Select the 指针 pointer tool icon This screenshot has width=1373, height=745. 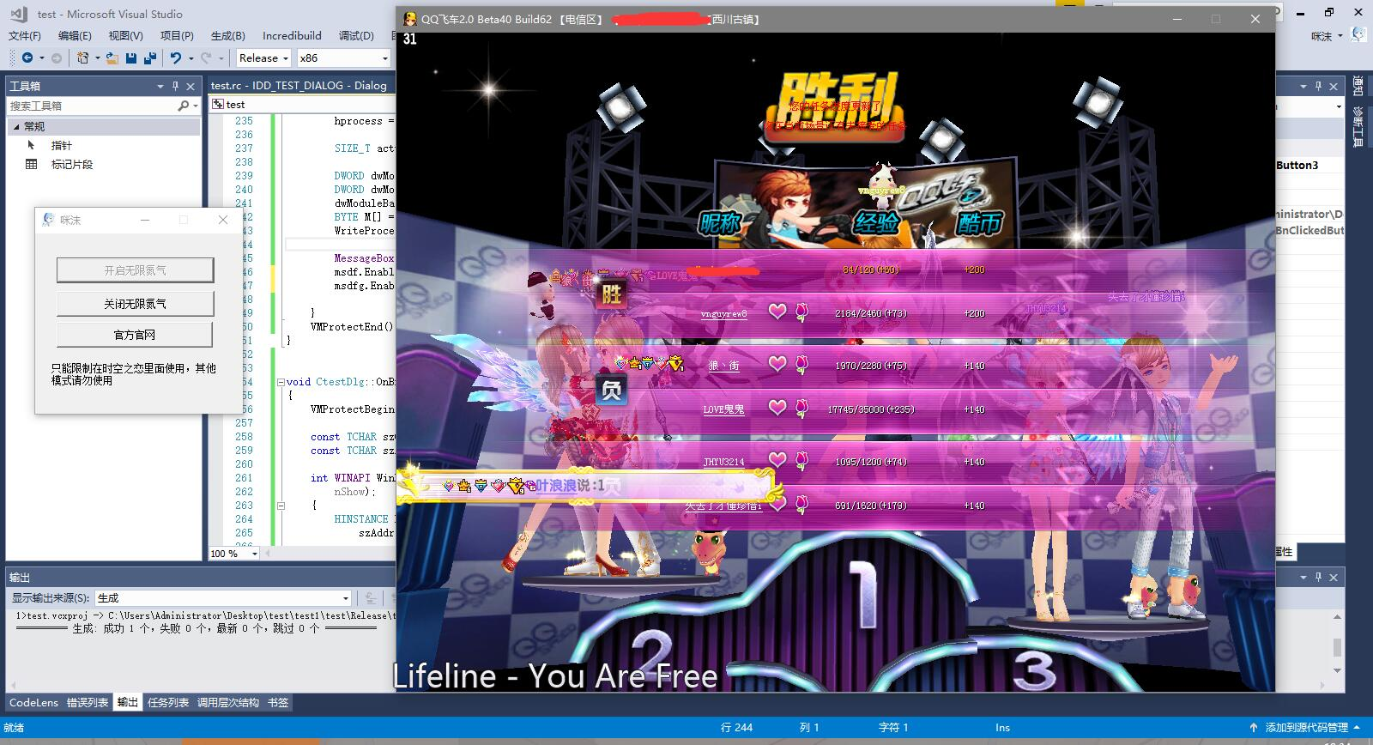[32, 145]
